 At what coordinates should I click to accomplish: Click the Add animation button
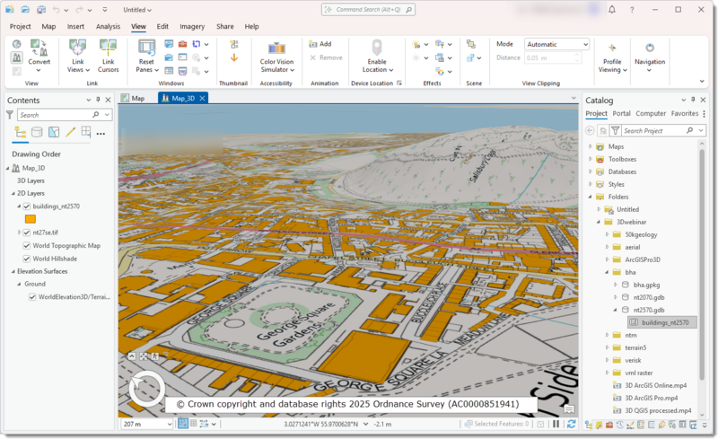click(x=320, y=44)
